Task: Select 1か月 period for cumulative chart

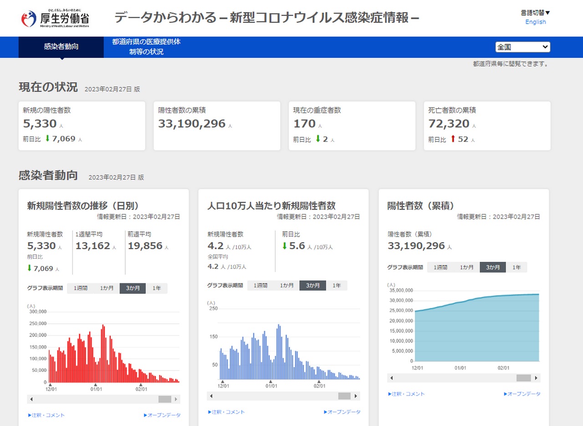Action: (x=466, y=267)
